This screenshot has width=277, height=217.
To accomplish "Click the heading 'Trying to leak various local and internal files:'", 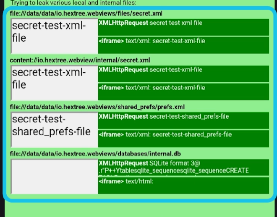I will click(x=73, y=3).
